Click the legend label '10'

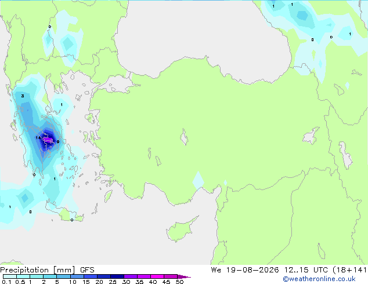pyautogui.click(x=73, y=282)
